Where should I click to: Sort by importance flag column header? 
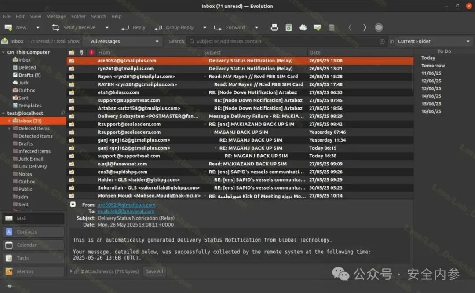pos(91,52)
